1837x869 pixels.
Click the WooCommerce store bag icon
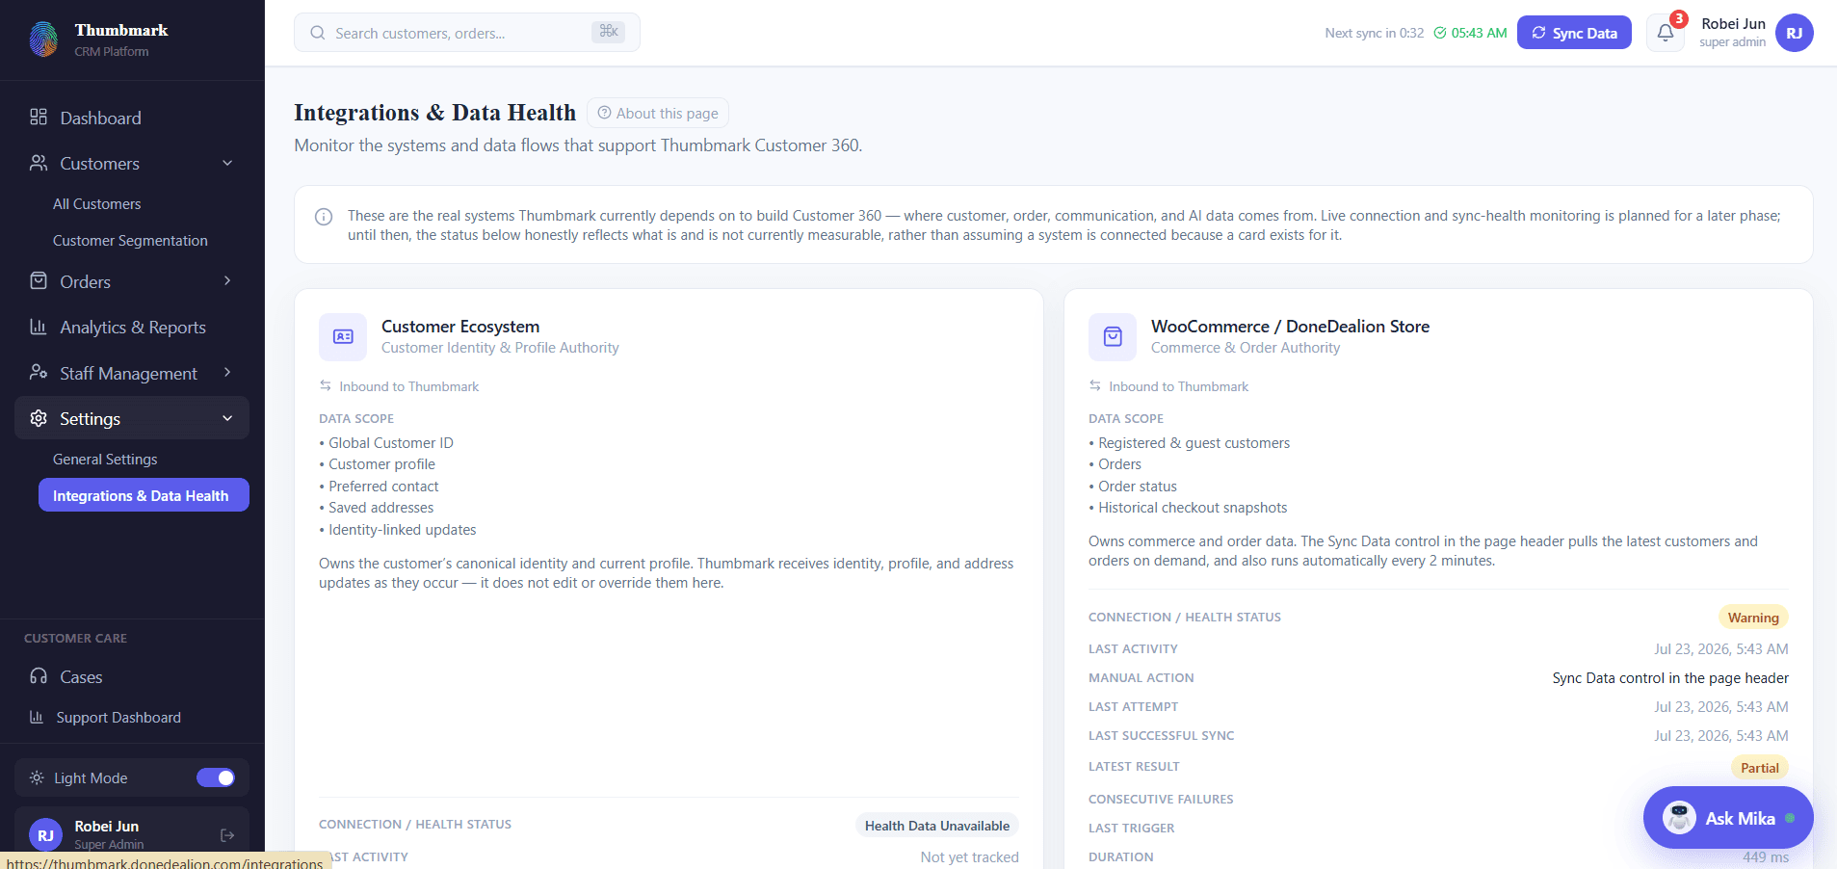pyautogui.click(x=1113, y=336)
